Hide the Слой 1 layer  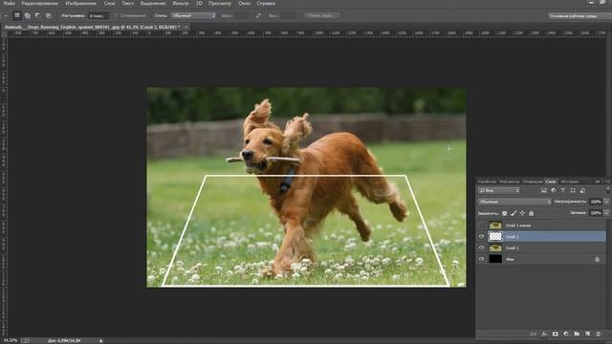point(481,247)
